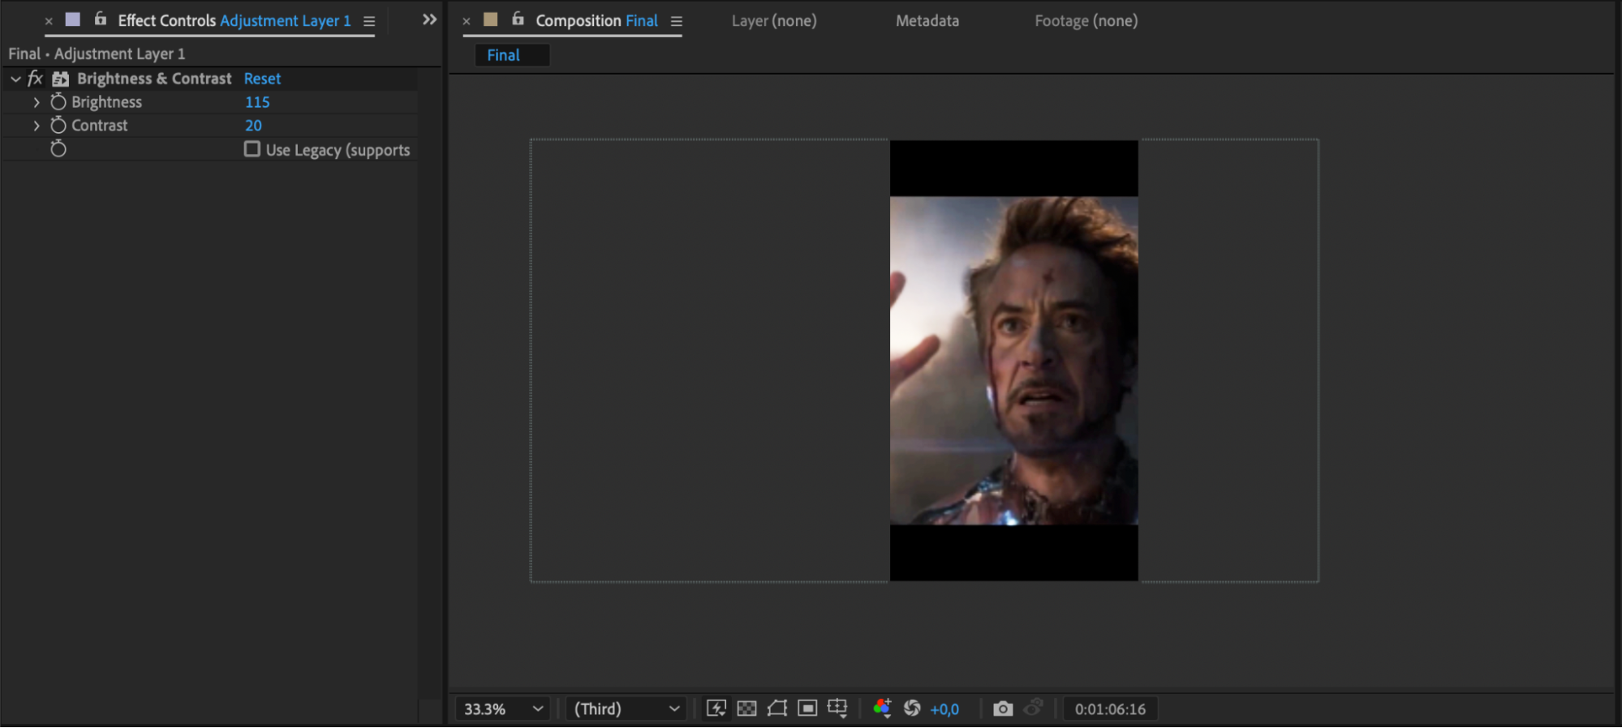Toggle the fx switch for Brightness & Contrast
Image resolution: width=1622 pixels, height=728 pixels.
35,79
